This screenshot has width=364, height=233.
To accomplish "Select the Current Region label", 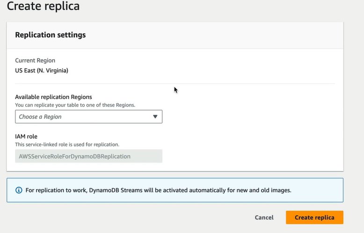I will [35, 60].
